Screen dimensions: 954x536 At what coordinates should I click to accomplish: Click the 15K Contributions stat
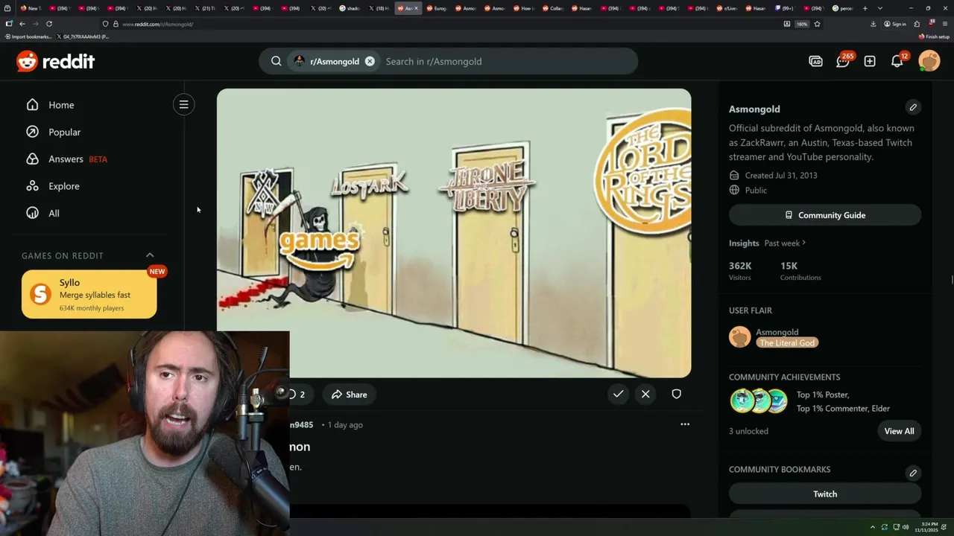click(x=800, y=271)
